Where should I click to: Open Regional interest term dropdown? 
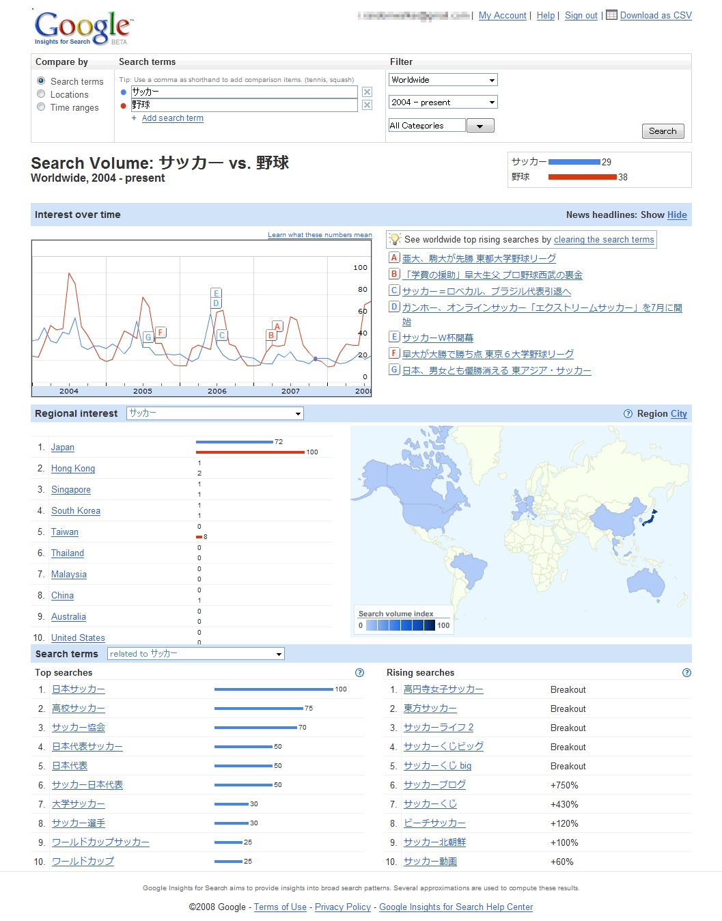tap(215, 413)
